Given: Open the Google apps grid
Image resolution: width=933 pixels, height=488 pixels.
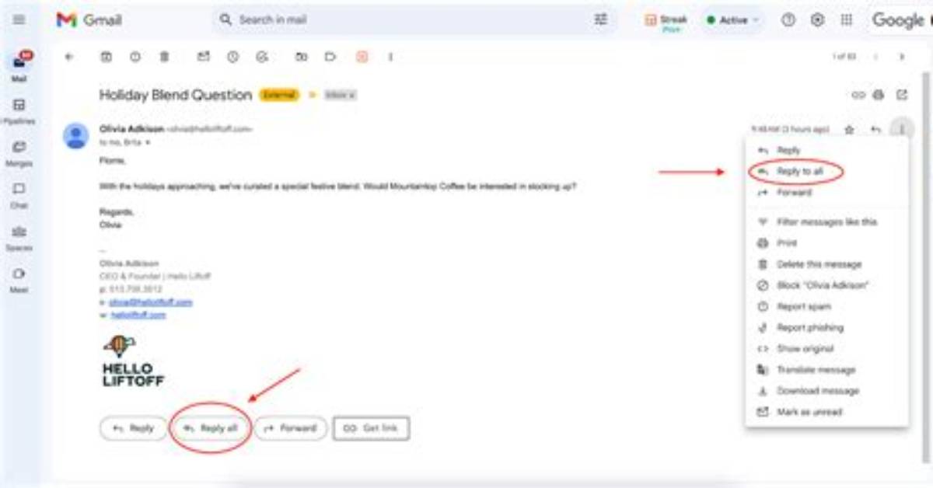Looking at the screenshot, I should coord(847,20).
